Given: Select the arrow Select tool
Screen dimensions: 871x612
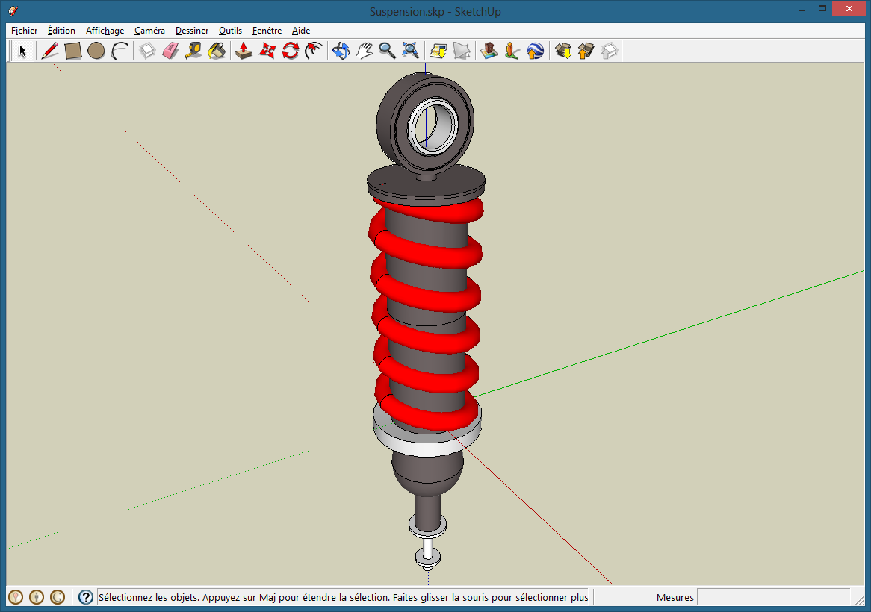Looking at the screenshot, I should 22,51.
